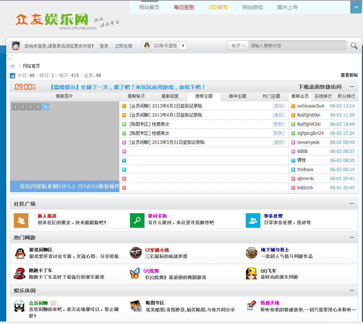Click the home icon in breadcrumb
The image size is (363, 324).
13,66
